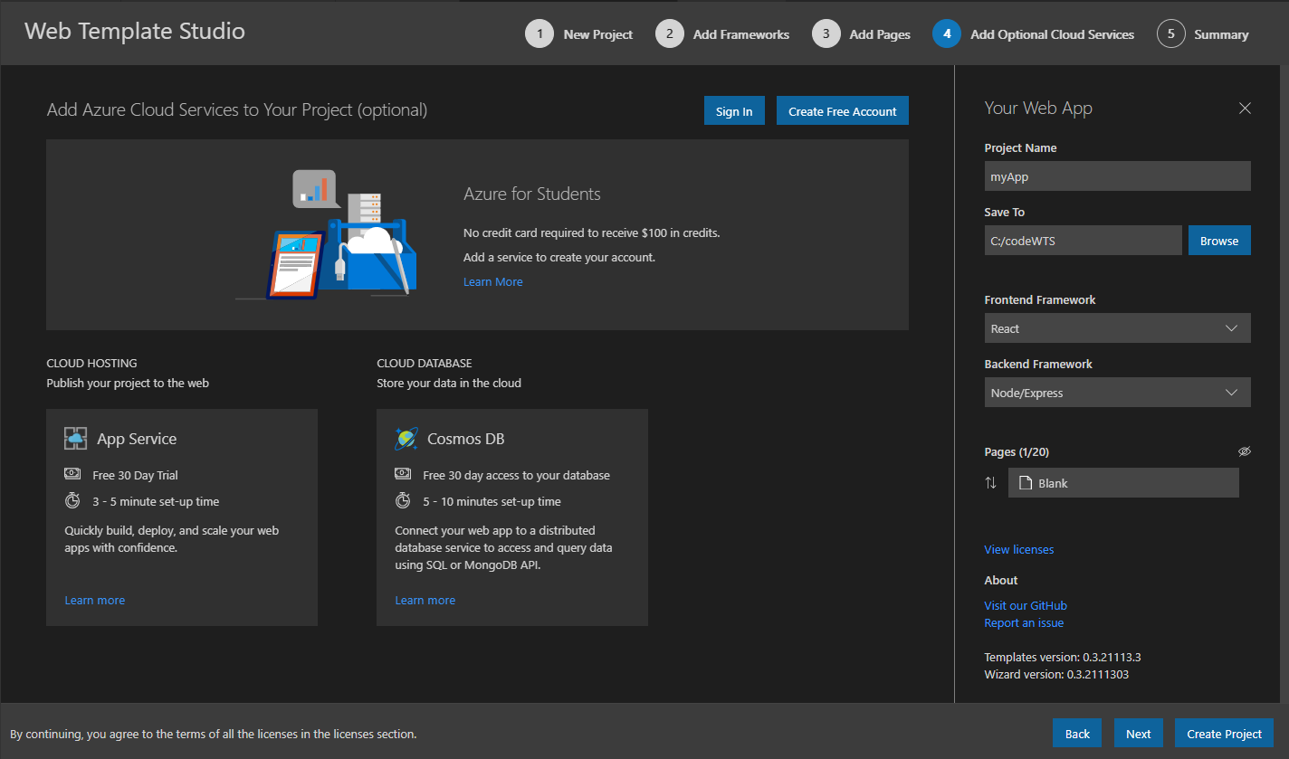Expand the Frontend Framework React dropdown
The height and width of the screenshot is (759, 1289).
(1117, 328)
